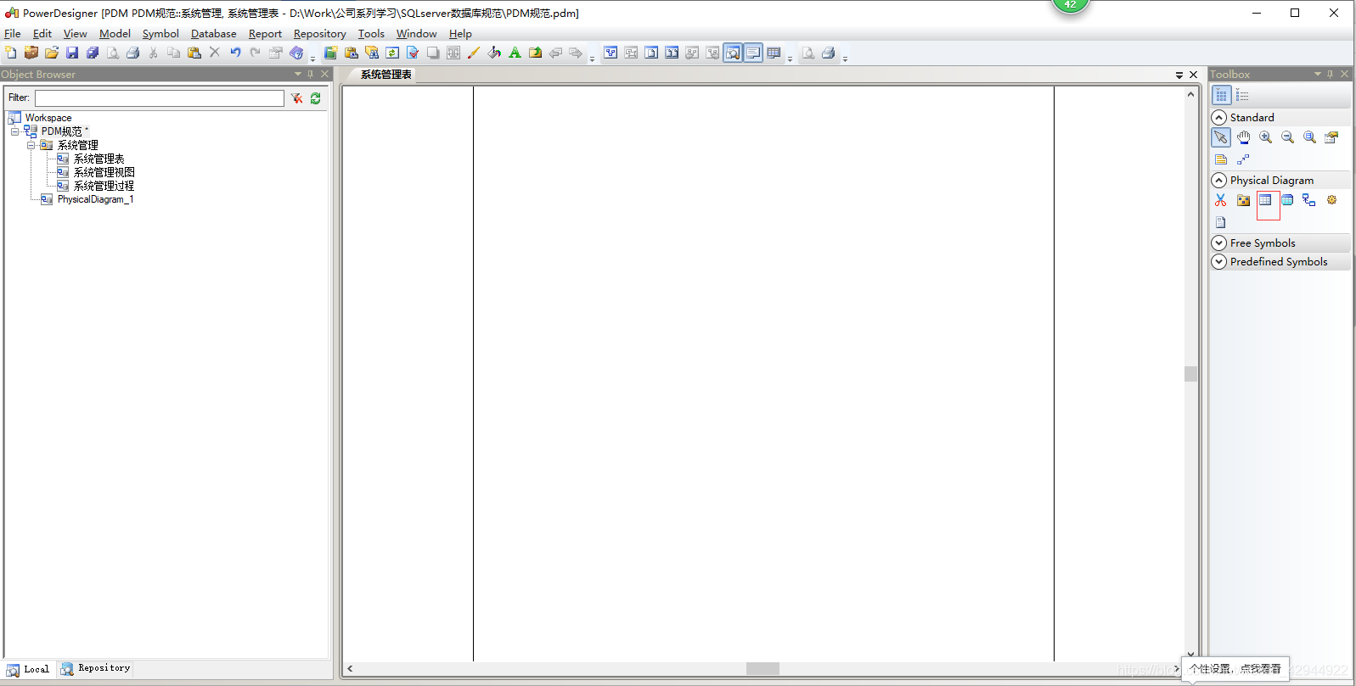Open the Toolbox panel options dropdown arrow

(x=1318, y=75)
